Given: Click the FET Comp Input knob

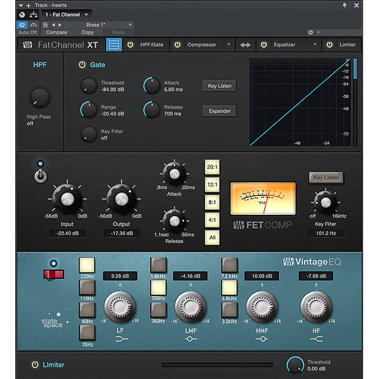Looking at the screenshot, I should (x=67, y=199).
